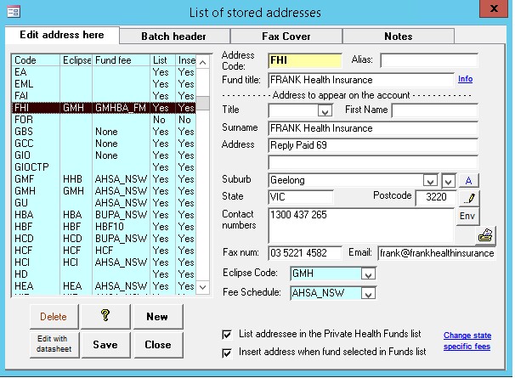Open the Info link beside Fund title

pos(465,79)
